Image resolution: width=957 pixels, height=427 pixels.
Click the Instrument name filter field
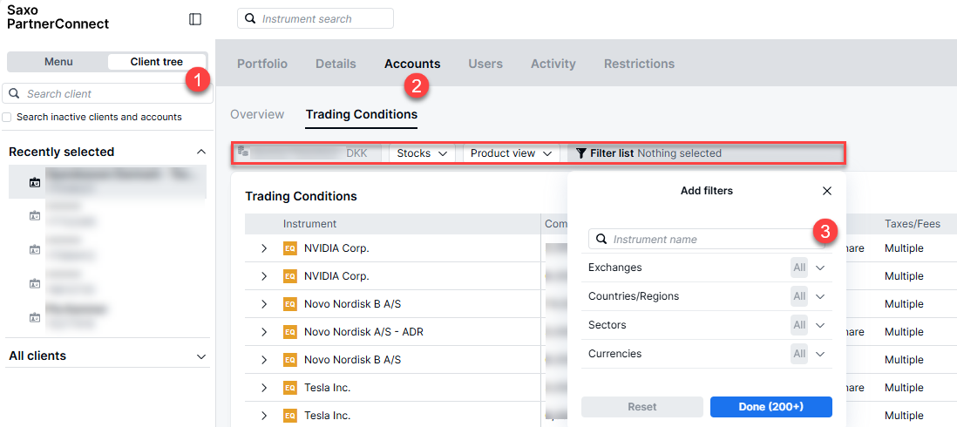coord(706,239)
